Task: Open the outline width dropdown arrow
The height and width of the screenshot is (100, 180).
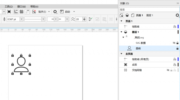Action: pos(21,19)
